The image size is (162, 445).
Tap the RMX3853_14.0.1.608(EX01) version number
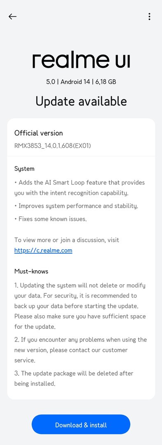53,146
